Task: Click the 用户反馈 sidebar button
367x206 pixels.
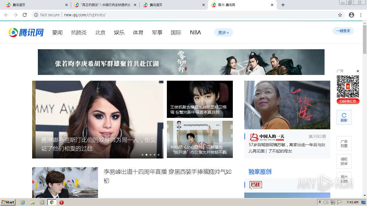Action: point(344,179)
